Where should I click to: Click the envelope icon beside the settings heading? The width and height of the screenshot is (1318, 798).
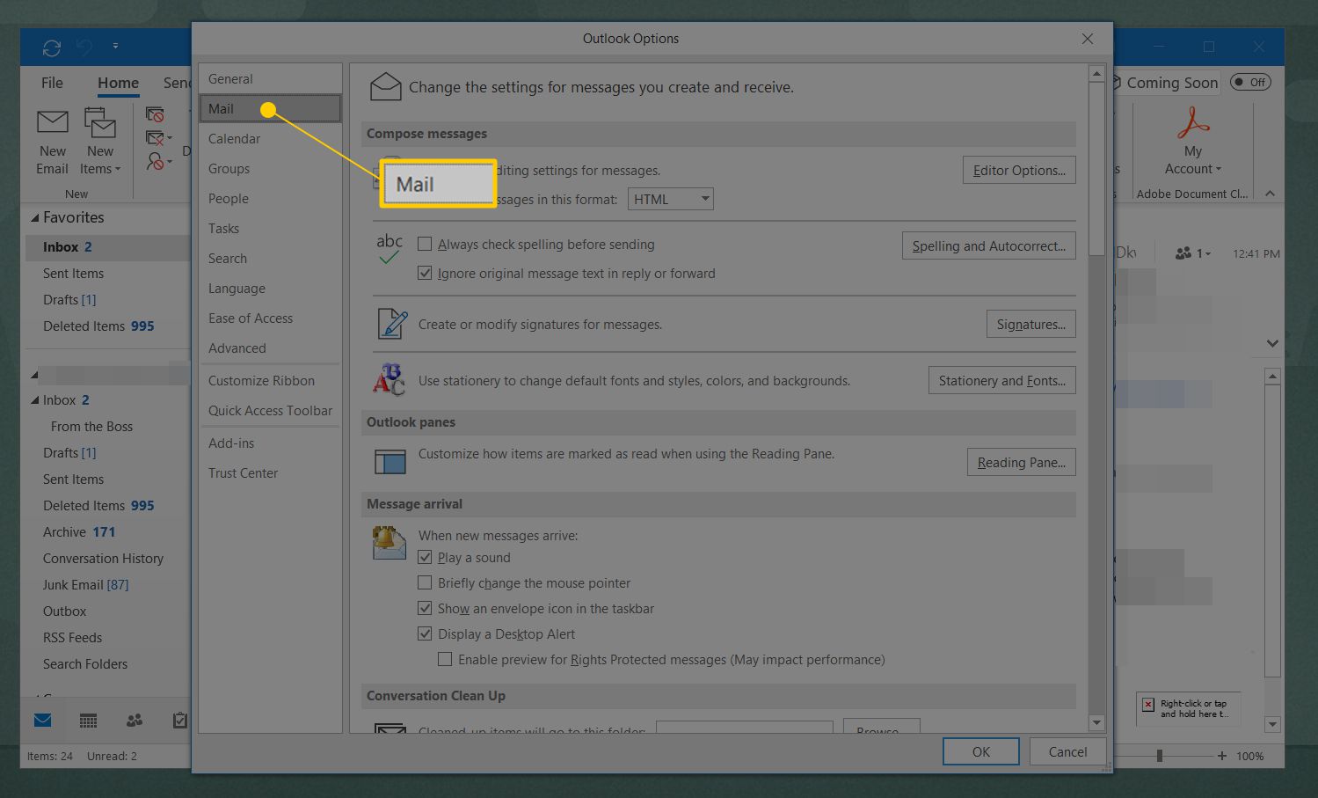385,87
